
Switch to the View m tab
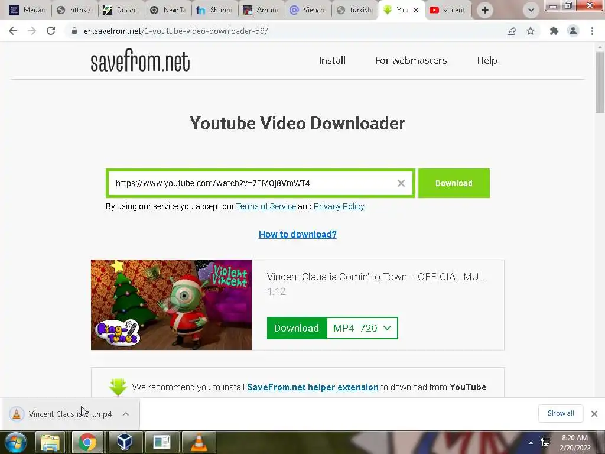[x=307, y=10]
